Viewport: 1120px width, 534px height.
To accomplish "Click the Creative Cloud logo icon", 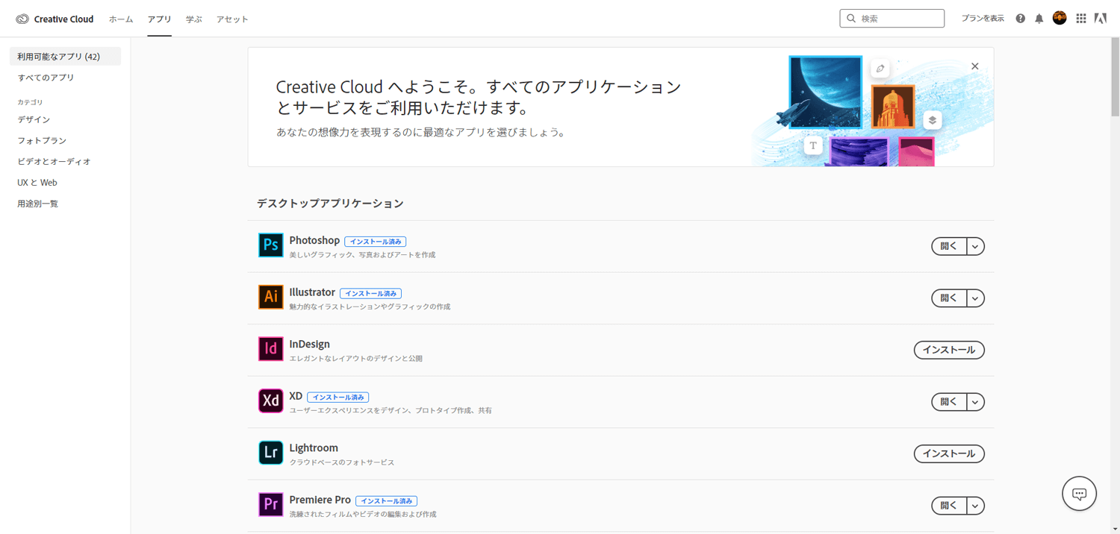I will tap(22, 19).
